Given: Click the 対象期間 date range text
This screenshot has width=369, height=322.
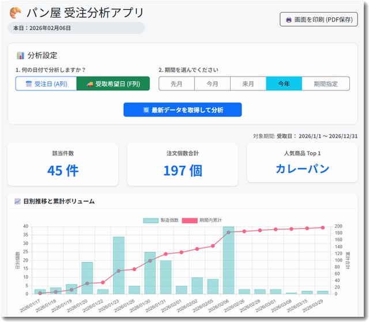Looking at the screenshot, I should coord(305,136).
